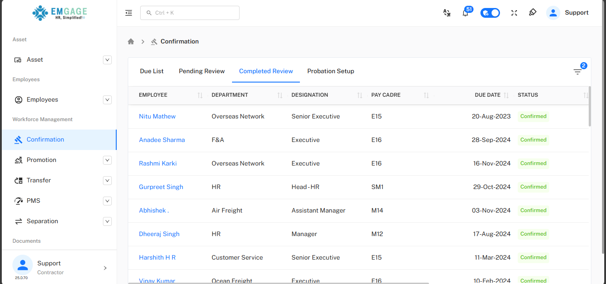The width and height of the screenshot is (606, 284).
Task: Sort table by Employee column
Action: 200,95
